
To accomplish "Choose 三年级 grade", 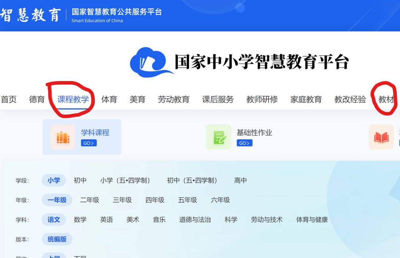I will (122, 200).
